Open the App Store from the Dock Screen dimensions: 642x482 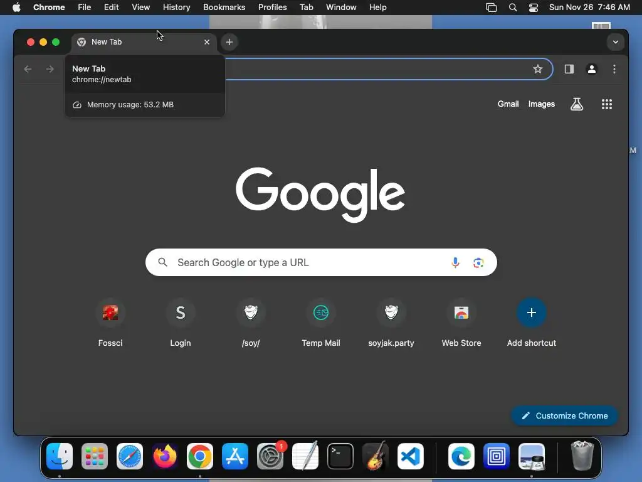tap(235, 456)
